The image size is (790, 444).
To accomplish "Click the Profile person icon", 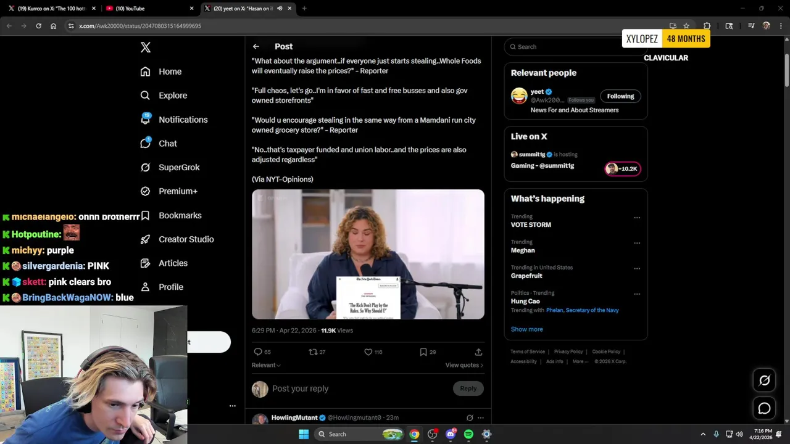I will [x=145, y=287].
